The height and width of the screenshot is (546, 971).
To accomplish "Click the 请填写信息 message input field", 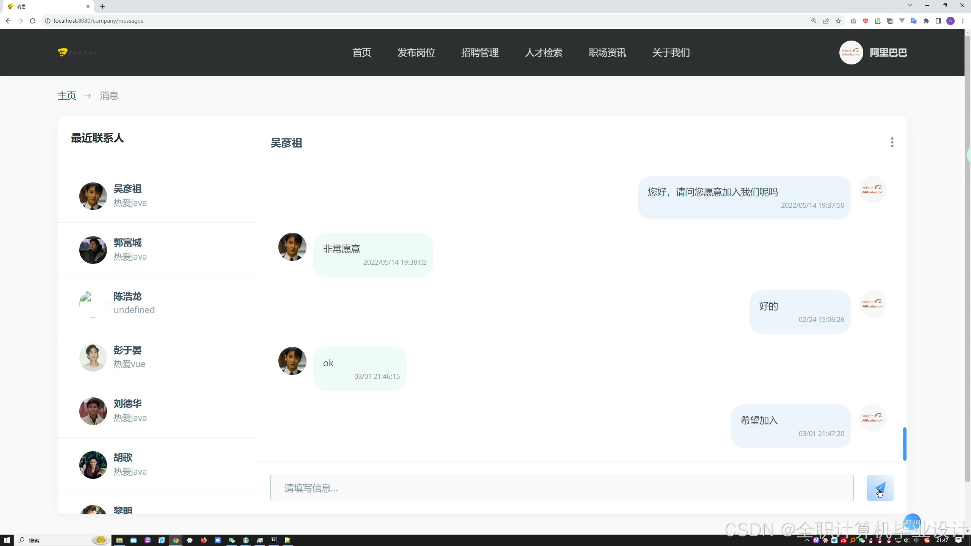I will pos(562,488).
